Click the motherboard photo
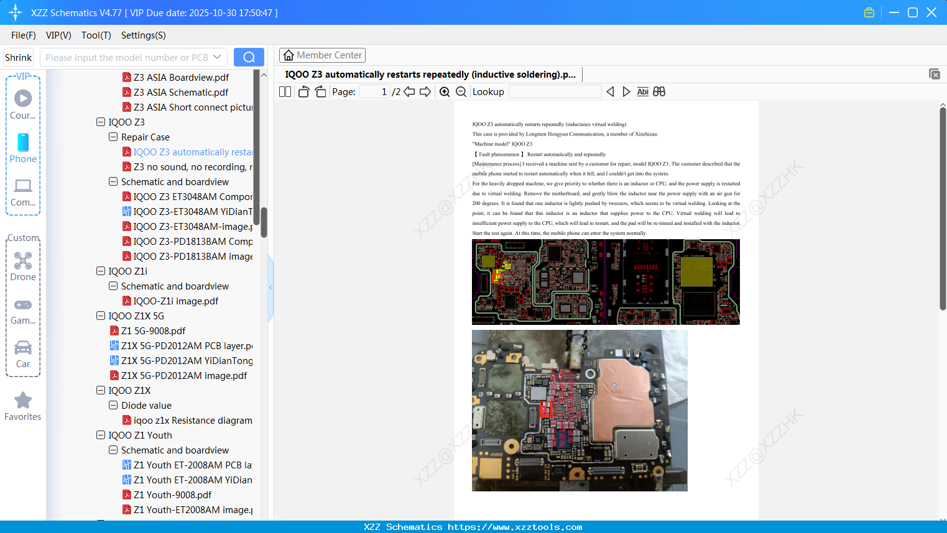Image resolution: width=947 pixels, height=533 pixels. [x=580, y=411]
